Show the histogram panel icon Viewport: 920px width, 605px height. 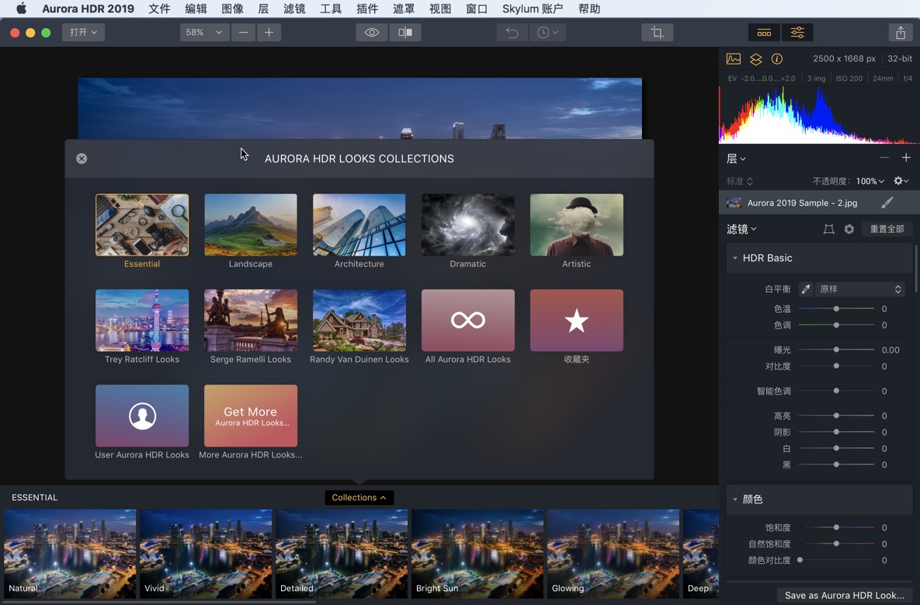734,59
